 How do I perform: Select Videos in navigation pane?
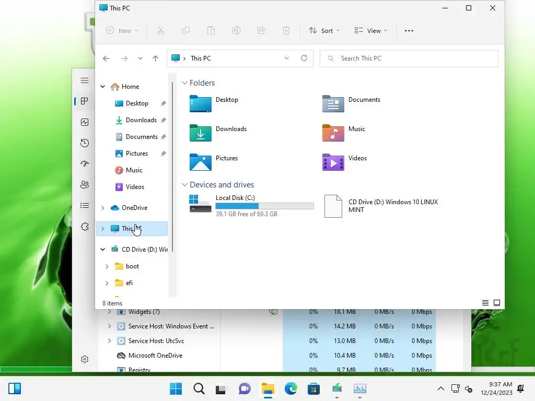click(135, 187)
